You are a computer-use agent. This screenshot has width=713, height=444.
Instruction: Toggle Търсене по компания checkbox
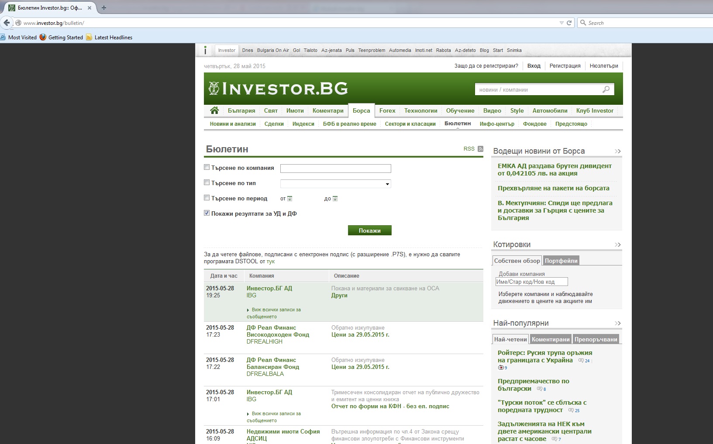click(x=207, y=167)
